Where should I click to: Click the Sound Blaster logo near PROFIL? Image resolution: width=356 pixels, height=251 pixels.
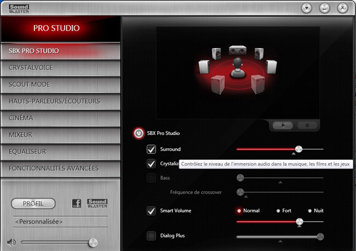tap(97, 204)
